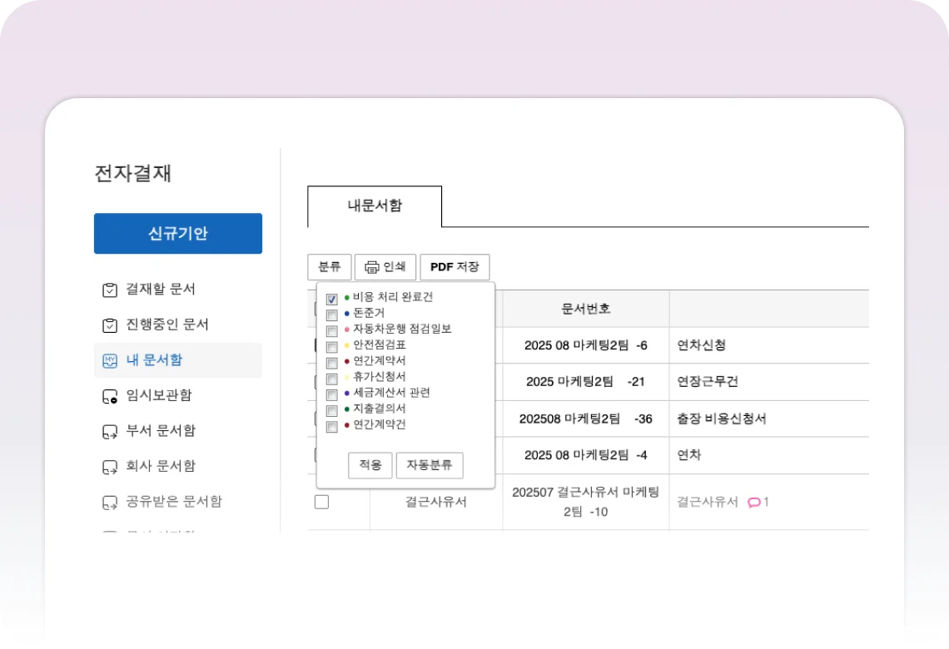The height and width of the screenshot is (649, 949).
Task: Click the 적용 button
Action: click(370, 465)
